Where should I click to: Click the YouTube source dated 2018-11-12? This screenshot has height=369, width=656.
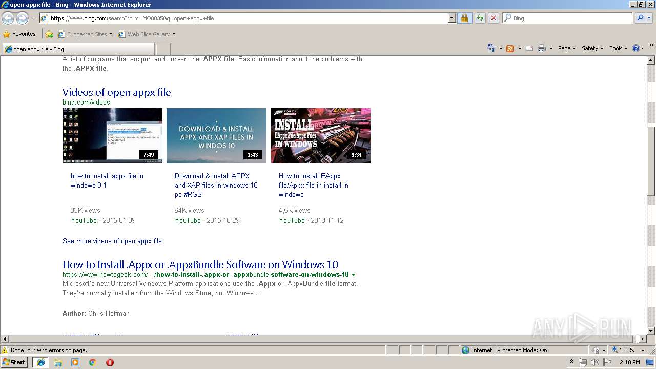[x=292, y=220]
